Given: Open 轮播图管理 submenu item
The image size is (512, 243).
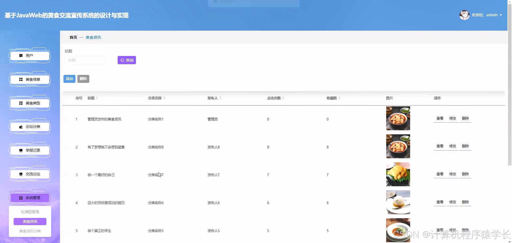Looking at the screenshot, I should pos(30,212).
